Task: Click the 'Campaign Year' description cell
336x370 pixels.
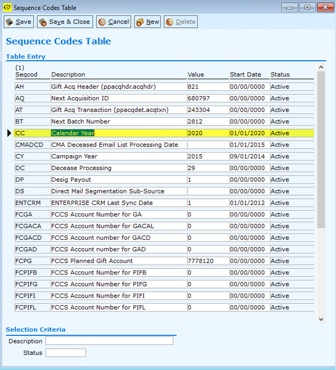Action: [119, 156]
